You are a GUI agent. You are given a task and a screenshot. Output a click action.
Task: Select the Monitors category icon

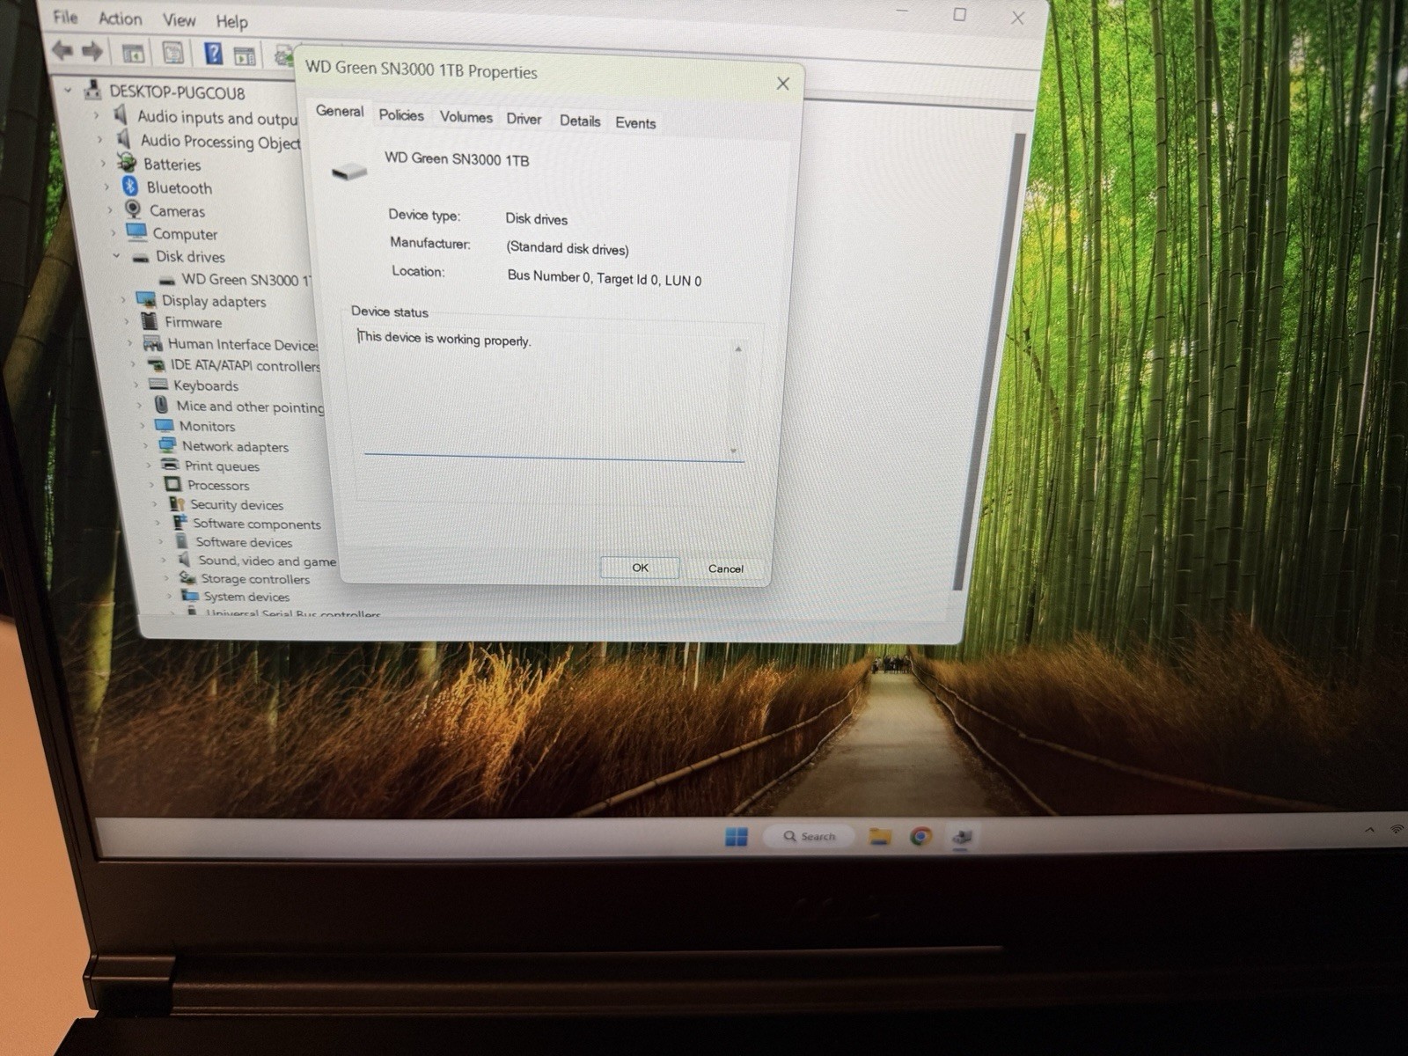coord(165,425)
